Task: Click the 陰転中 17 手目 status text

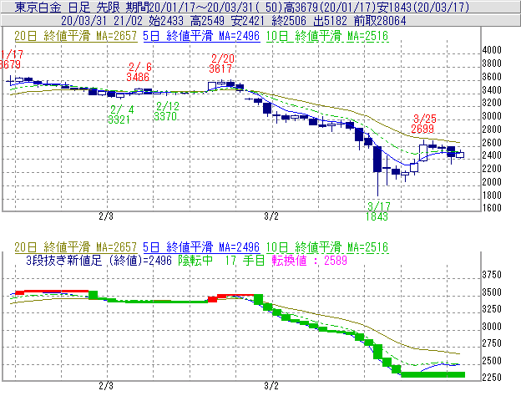Action: click(221, 261)
